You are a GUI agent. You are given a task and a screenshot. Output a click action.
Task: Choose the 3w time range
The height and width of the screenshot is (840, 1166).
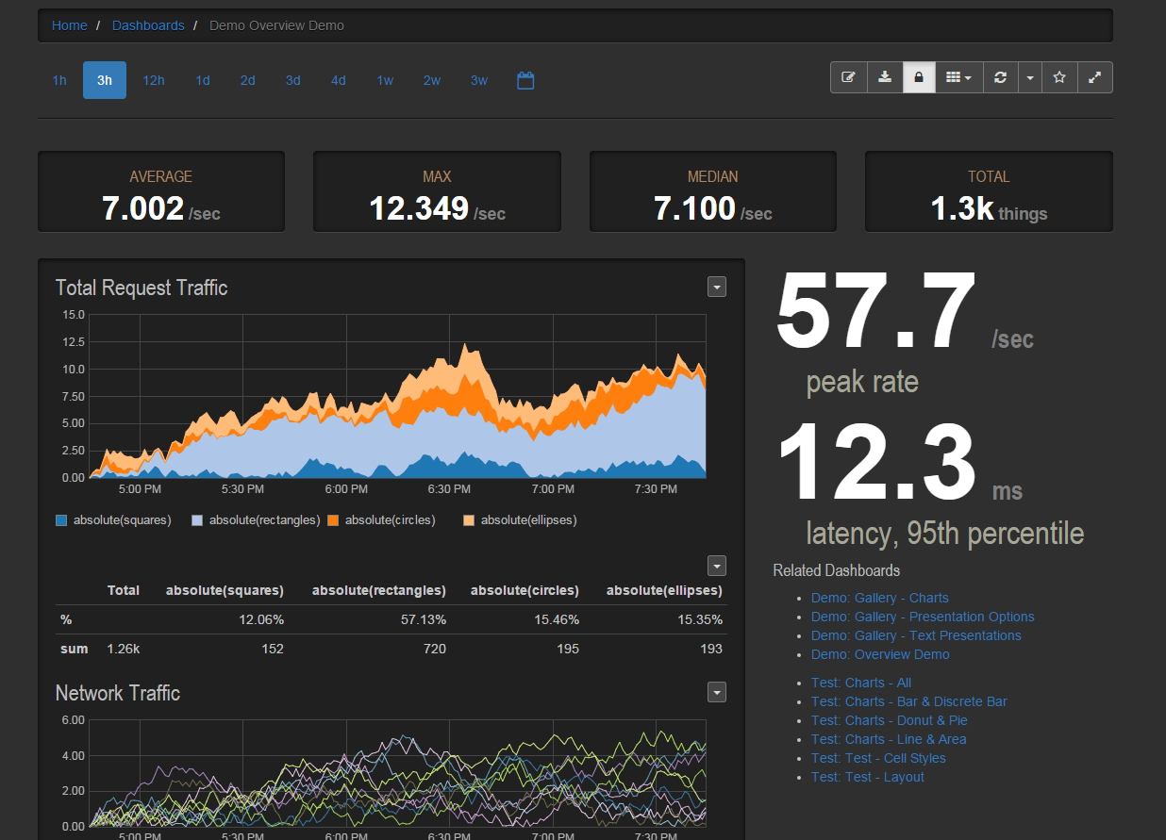click(479, 80)
